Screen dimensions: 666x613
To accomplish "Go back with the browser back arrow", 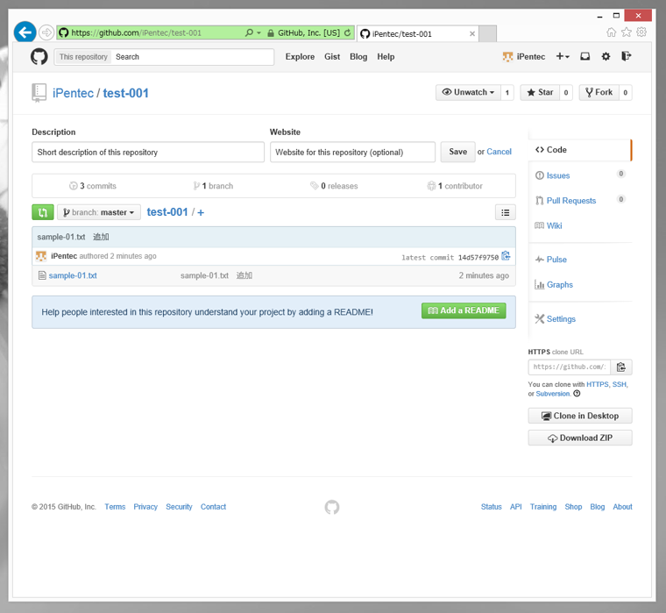I will 25,32.
